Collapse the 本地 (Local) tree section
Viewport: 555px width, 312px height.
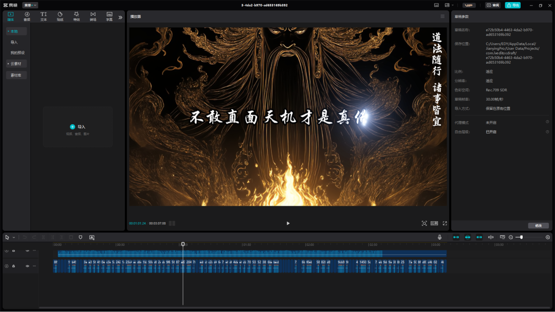pos(16,31)
